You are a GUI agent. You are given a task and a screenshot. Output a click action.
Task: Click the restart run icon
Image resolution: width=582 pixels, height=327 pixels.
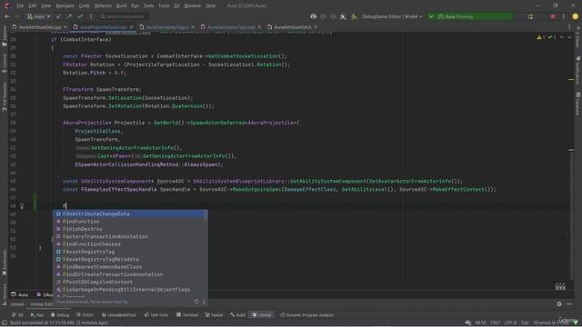point(530,16)
